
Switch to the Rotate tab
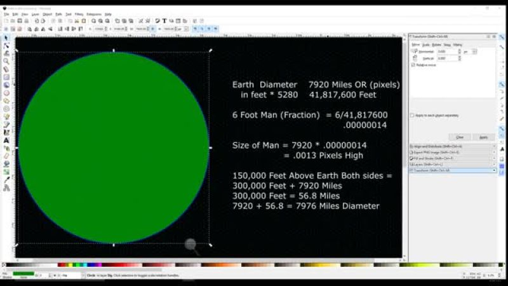tap(436, 44)
